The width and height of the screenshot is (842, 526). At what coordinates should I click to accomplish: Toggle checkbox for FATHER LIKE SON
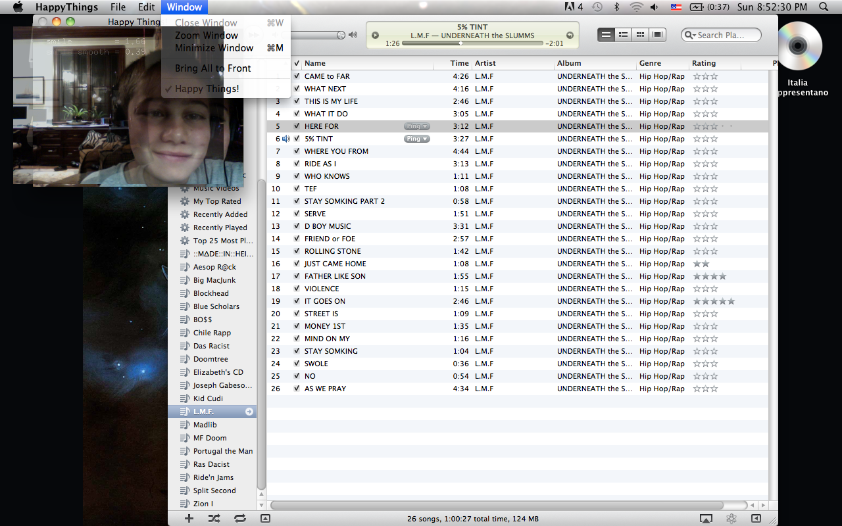tap(297, 276)
